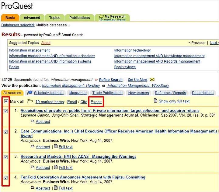Click the folder icon beside Mark all
This screenshot has height=192, width=219.
[30, 101]
